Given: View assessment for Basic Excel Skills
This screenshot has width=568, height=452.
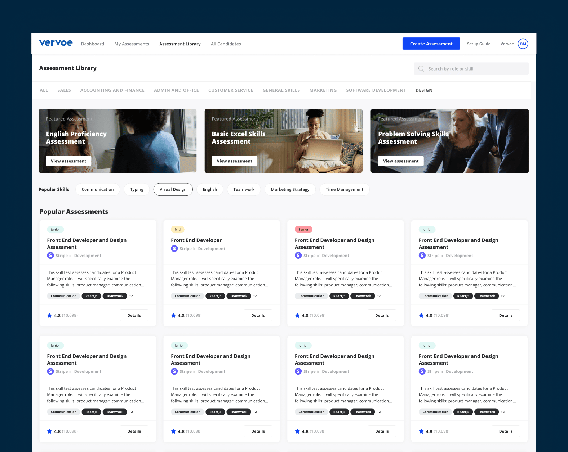Looking at the screenshot, I should pos(235,161).
